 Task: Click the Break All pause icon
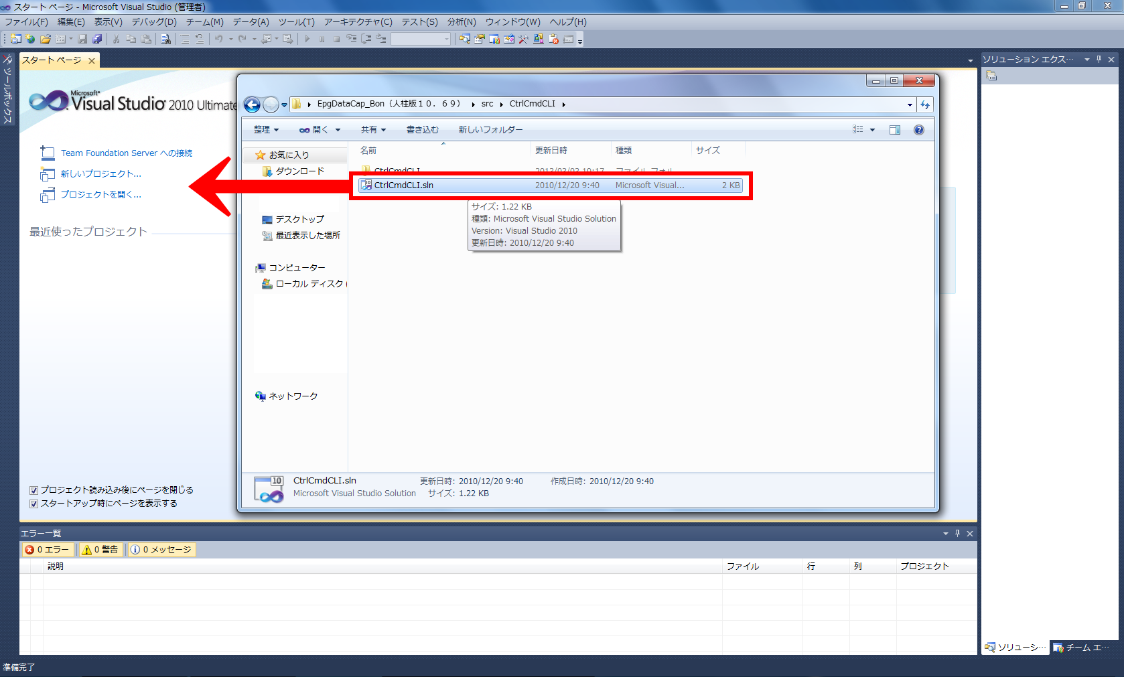(322, 39)
